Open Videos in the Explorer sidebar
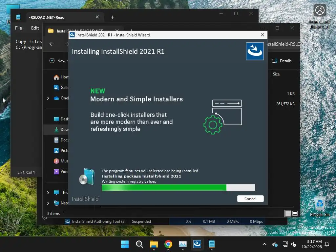The image size is (336, 252). click(x=61, y=171)
